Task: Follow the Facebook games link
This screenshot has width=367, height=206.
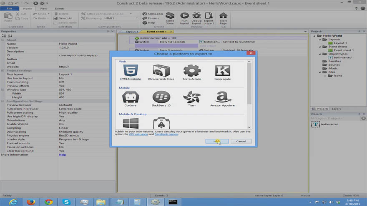Action: (166, 134)
